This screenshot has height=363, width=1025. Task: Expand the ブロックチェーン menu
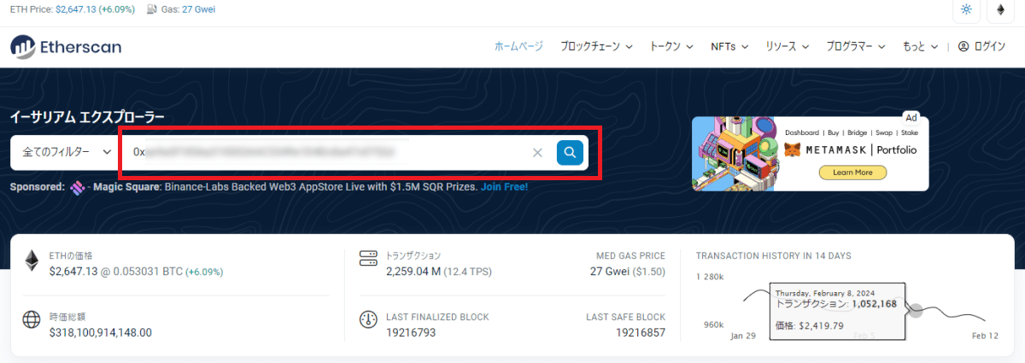pos(595,47)
